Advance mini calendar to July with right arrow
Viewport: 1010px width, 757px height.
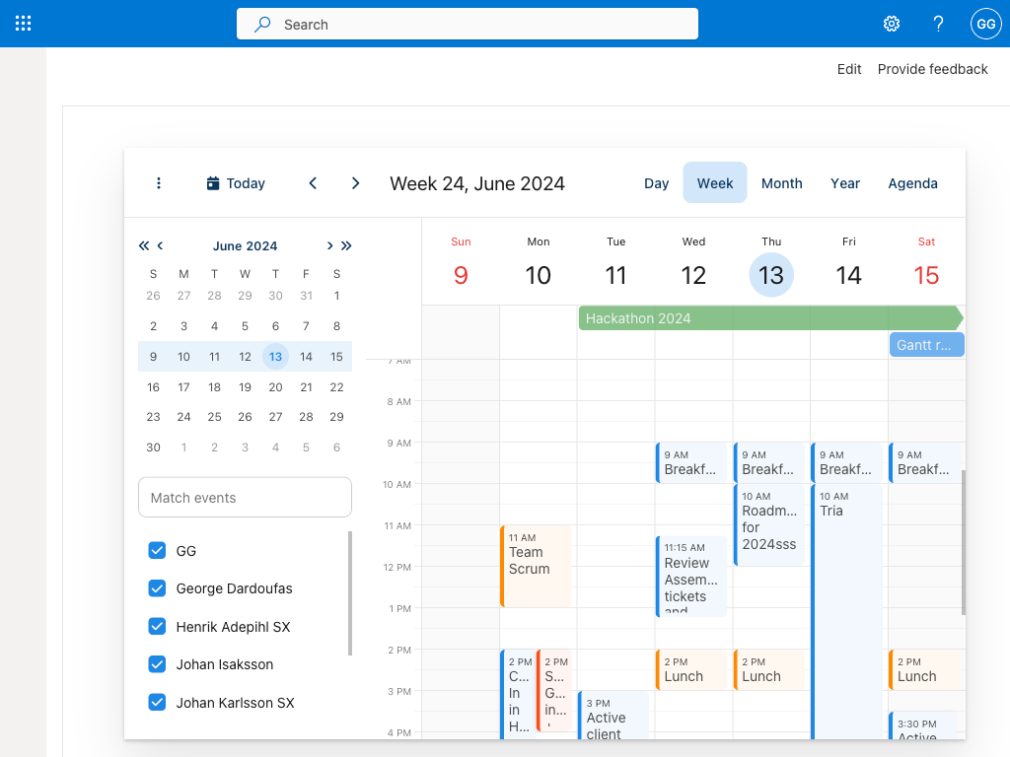329,245
